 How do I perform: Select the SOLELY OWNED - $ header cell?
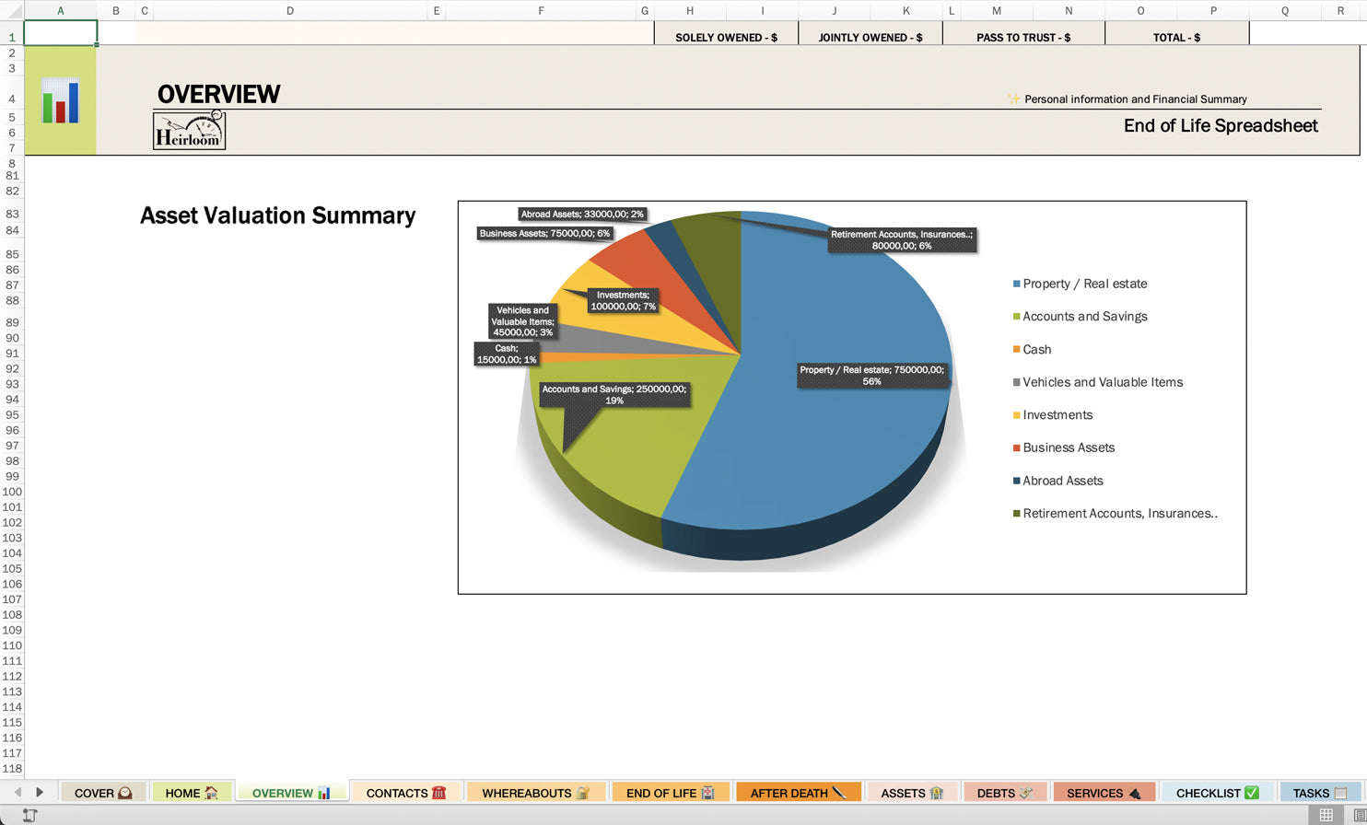727,37
